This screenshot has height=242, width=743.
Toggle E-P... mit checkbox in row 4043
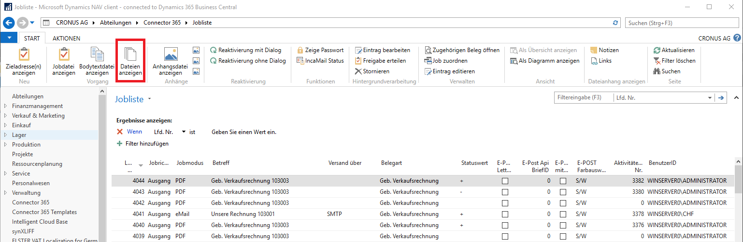(563, 192)
